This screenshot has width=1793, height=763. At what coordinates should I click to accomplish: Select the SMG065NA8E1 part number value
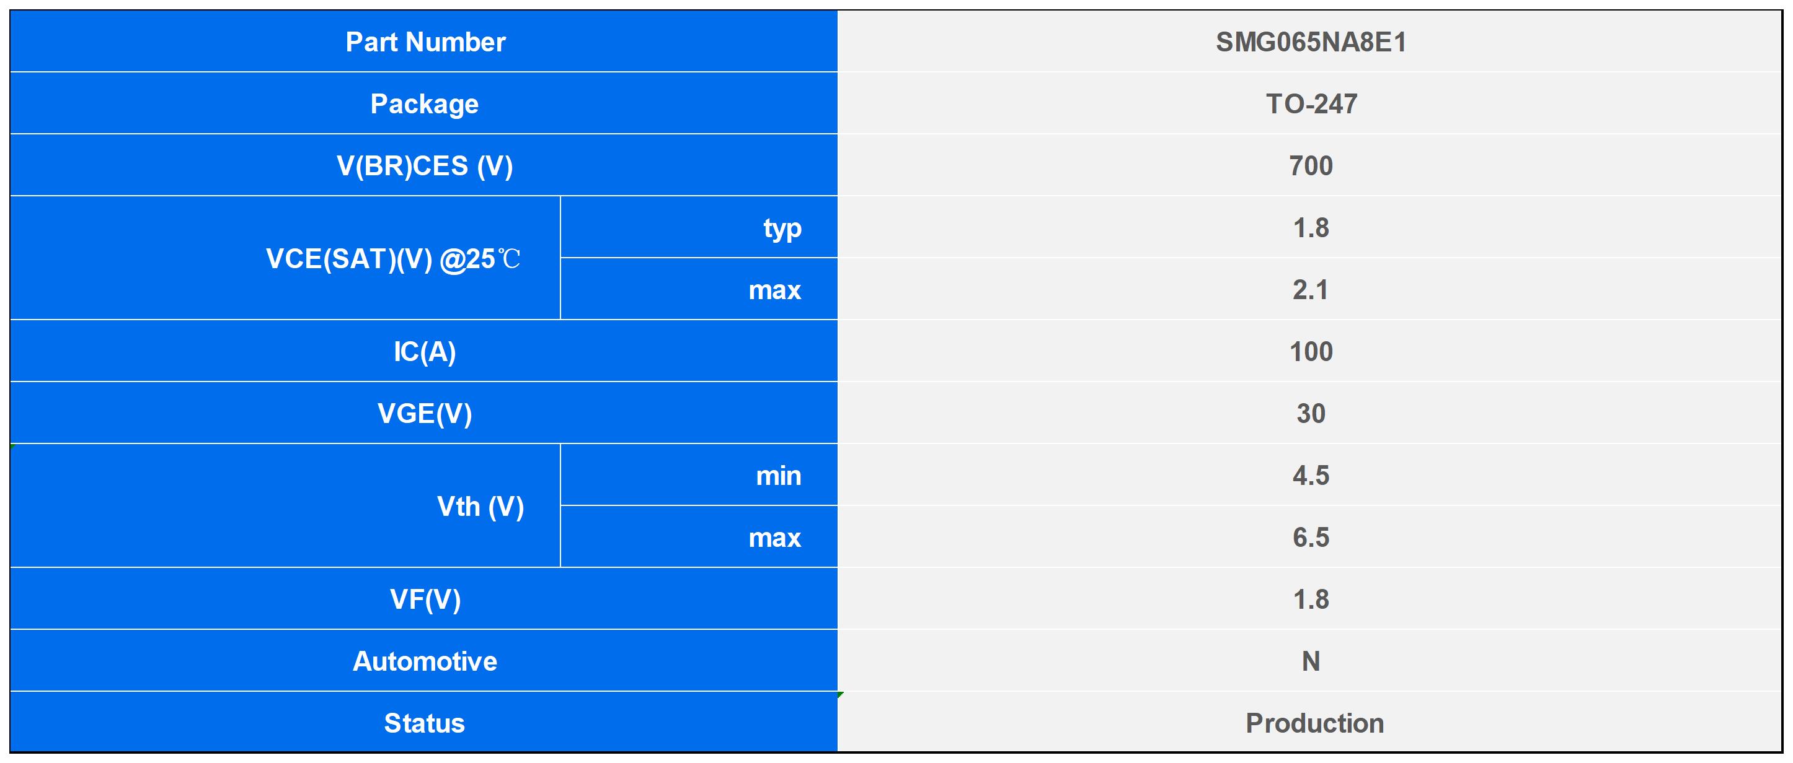point(1310,43)
